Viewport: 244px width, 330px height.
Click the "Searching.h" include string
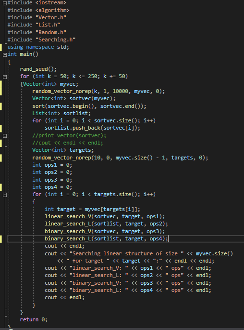click(55, 40)
